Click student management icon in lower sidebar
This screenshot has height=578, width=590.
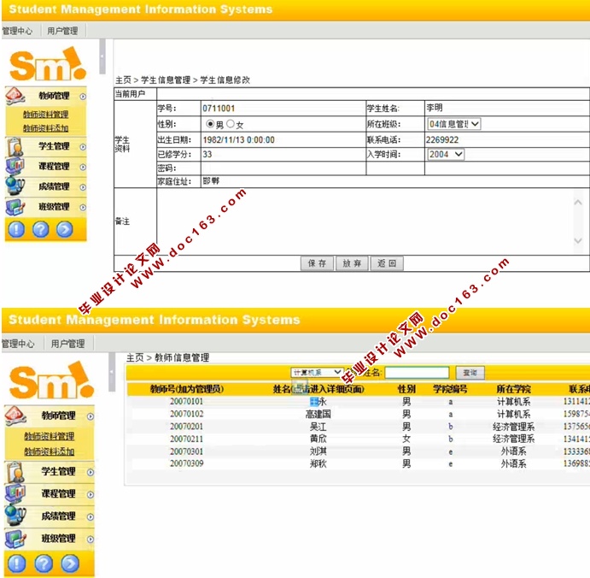(16, 472)
